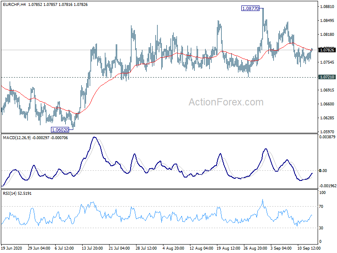Click the MACD scale value -0.001962
This screenshot has width=337, height=253.
click(328, 186)
